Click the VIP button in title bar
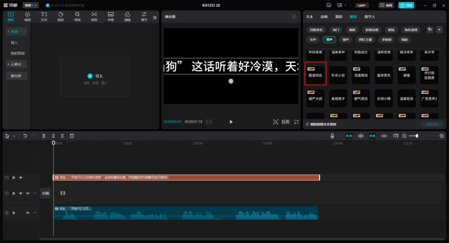This screenshot has height=243, width=449. (362, 5)
